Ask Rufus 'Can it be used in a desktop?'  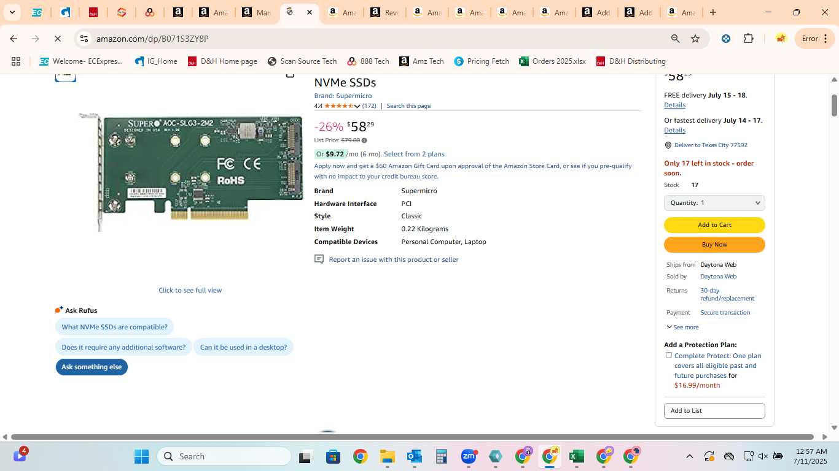244,347
